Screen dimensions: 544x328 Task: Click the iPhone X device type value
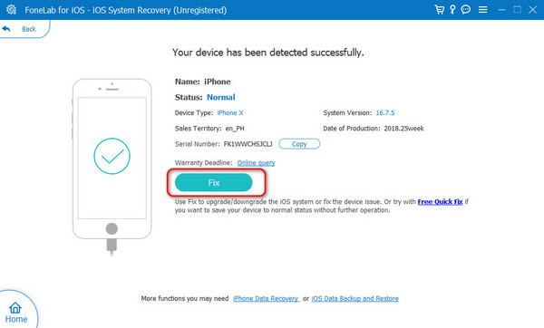[x=230, y=113]
